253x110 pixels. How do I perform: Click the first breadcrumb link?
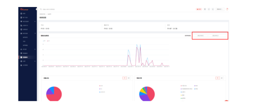pos(42,14)
